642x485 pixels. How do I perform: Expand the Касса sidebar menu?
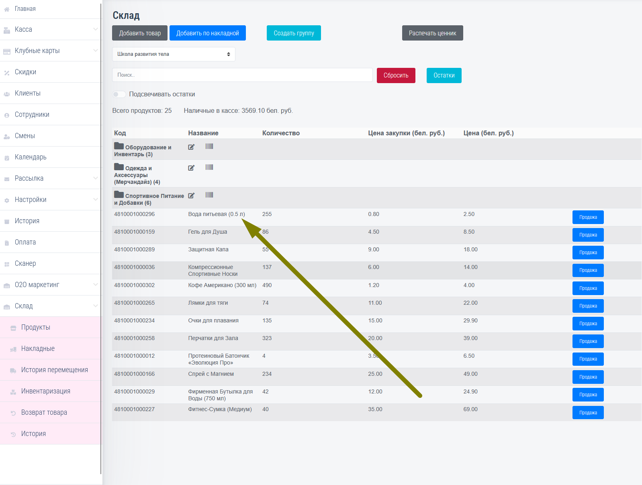(50, 29)
